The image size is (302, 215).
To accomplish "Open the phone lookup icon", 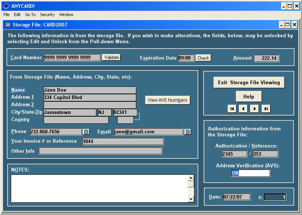I will (x=86, y=132).
